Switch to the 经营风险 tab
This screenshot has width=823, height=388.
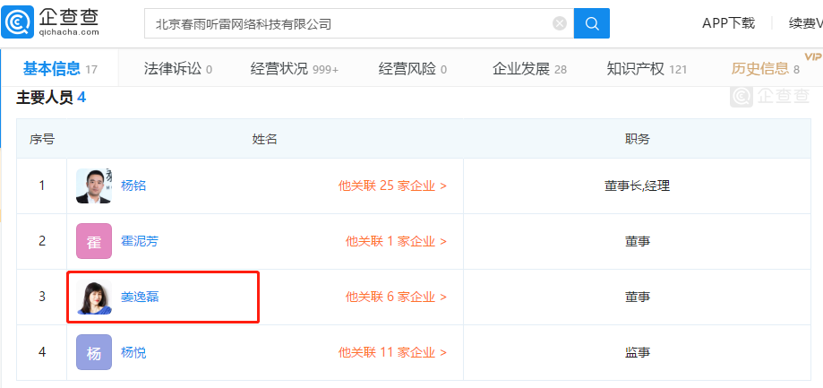click(413, 68)
